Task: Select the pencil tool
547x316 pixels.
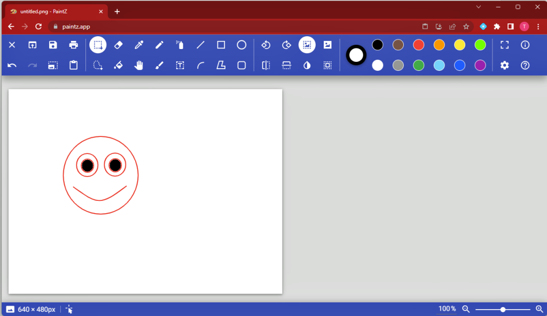Action: pos(159,45)
